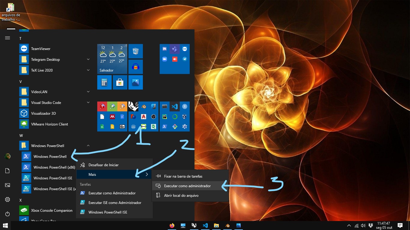Image resolution: width=410 pixels, height=230 pixels.
Task: Click the Discord tile icon
Action: click(x=164, y=49)
